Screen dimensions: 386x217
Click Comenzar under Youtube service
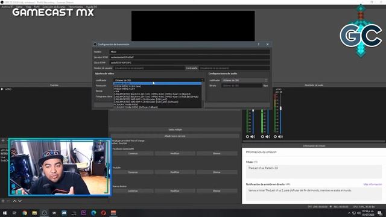[133, 172]
